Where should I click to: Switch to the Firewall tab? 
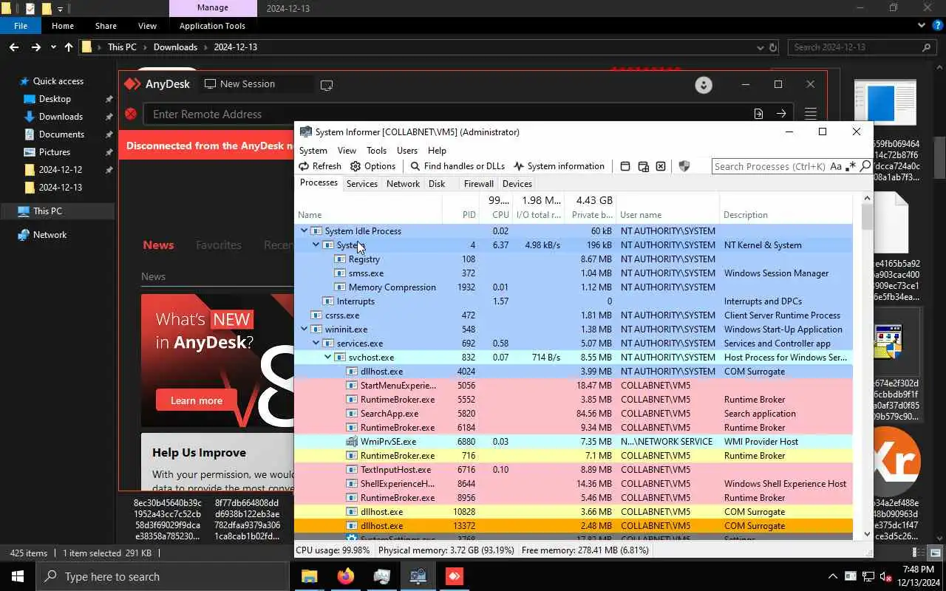click(x=479, y=184)
